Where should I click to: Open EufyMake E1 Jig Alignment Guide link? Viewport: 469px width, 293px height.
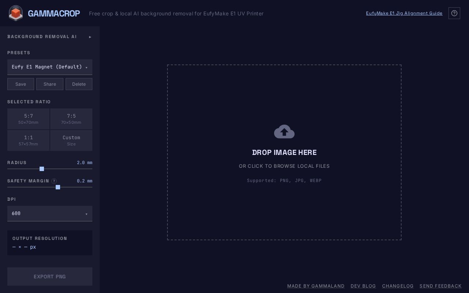coord(404,13)
